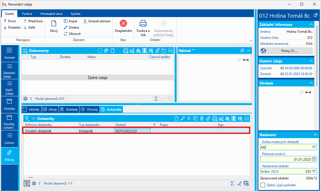
Task: Click print icon in Dokumenty toolbar
Action: (x=125, y=51)
